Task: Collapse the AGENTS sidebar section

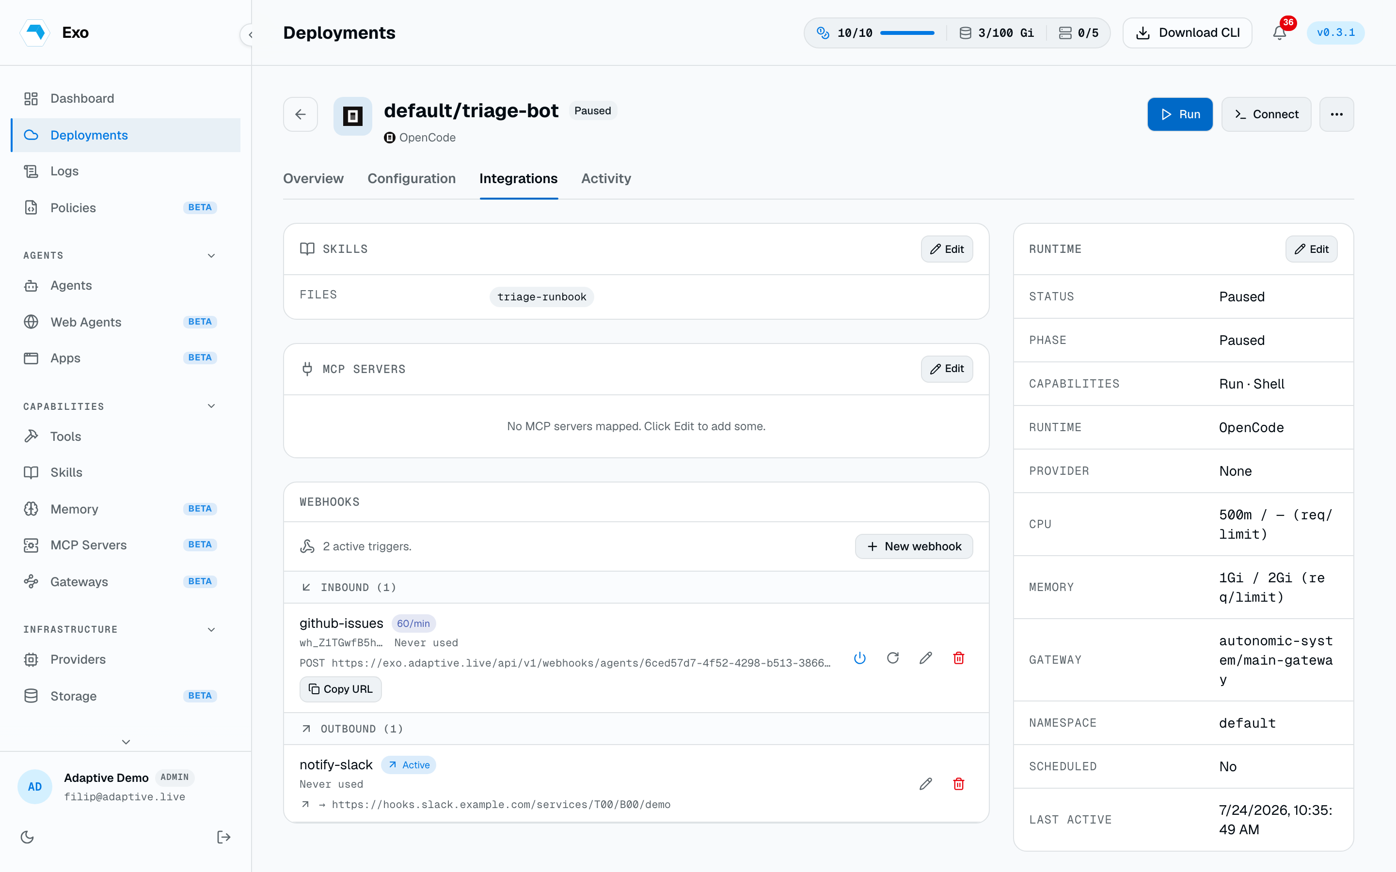Action: [211, 255]
